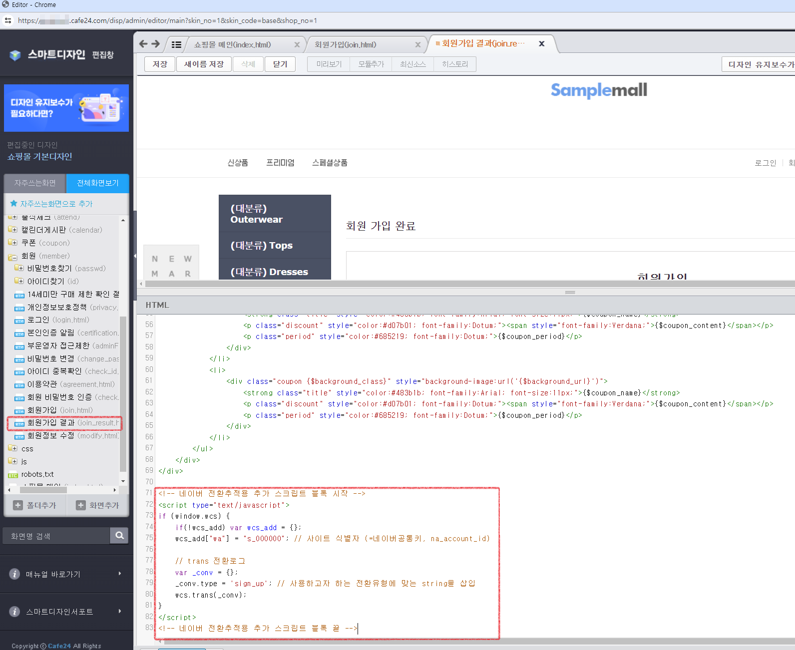Expand the js folder
Image resolution: width=795 pixels, height=650 pixels.
click(13, 461)
